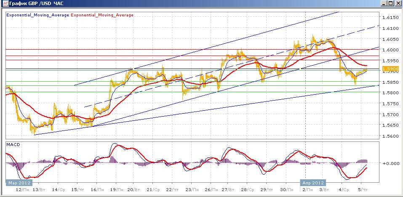Click the 1.6000 price level on scale
This screenshot has height=197, width=403.
click(390, 50)
